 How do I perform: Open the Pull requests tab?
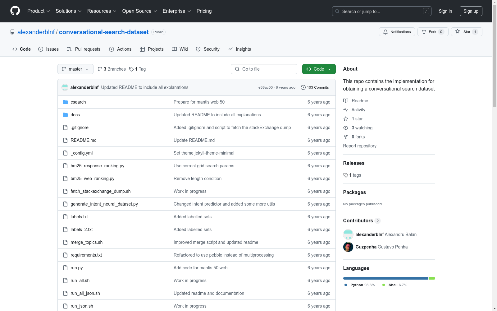pos(84,49)
